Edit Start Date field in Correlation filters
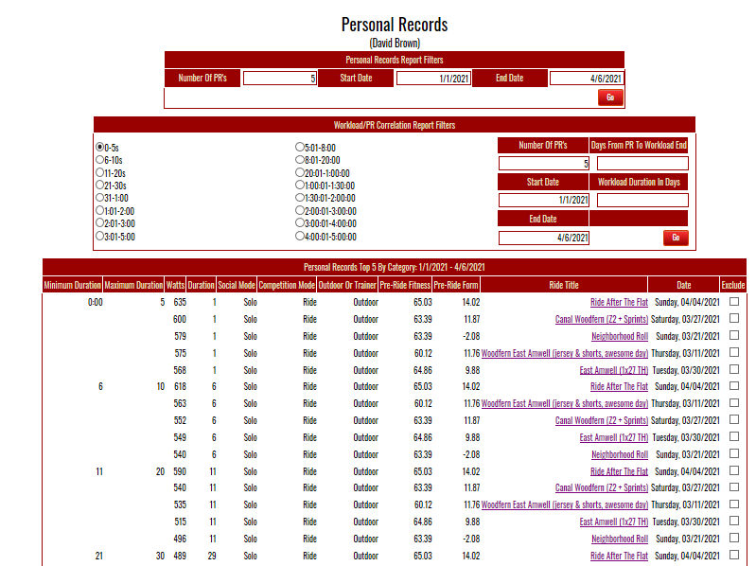756x566 pixels. (543, 200)
